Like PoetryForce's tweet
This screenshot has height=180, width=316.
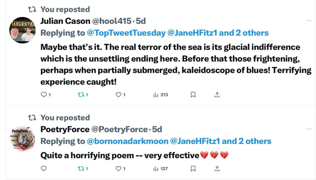pyautogui.click(x=118, y=169)
